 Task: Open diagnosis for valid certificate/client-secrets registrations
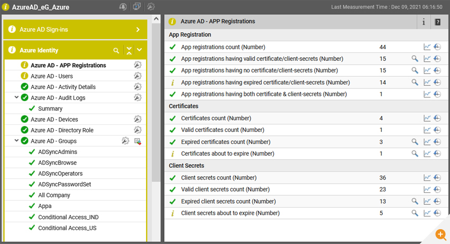(415, 59)
